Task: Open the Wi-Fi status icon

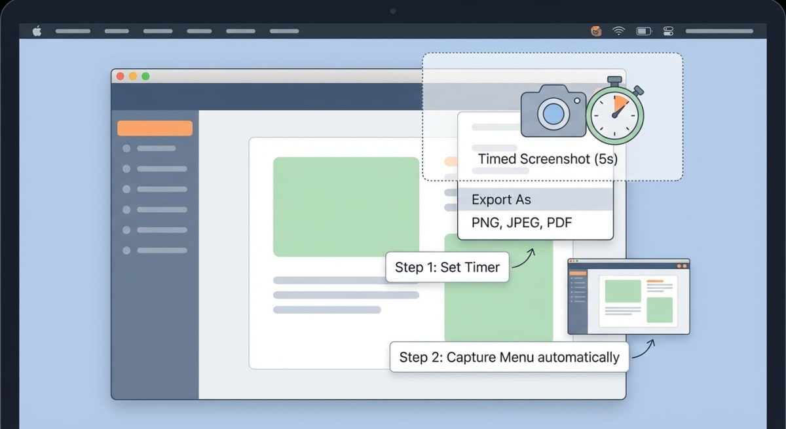Action: [618, 30]
